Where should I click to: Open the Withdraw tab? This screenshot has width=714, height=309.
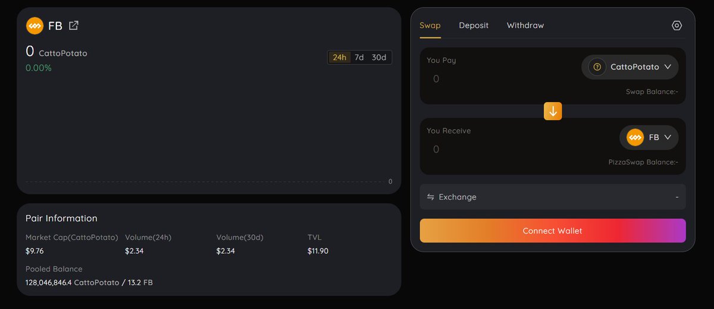[x=525, y=26]
